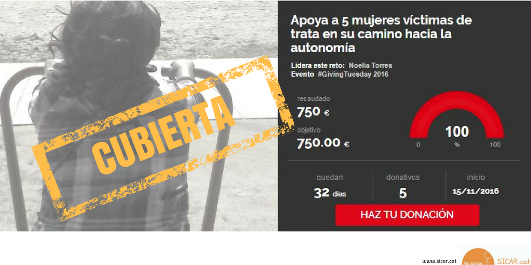Click the HAZ TU DONACIÓN button

pos(407,215)
